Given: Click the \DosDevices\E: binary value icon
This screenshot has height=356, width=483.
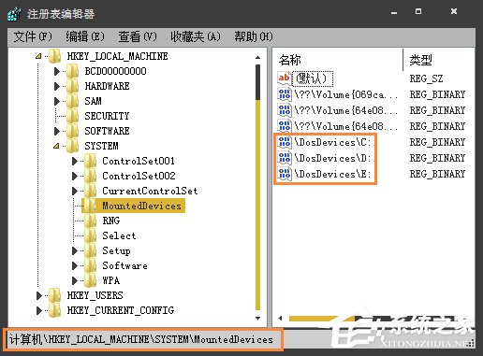Looking at the screenshot, I should tap(285, 174).
